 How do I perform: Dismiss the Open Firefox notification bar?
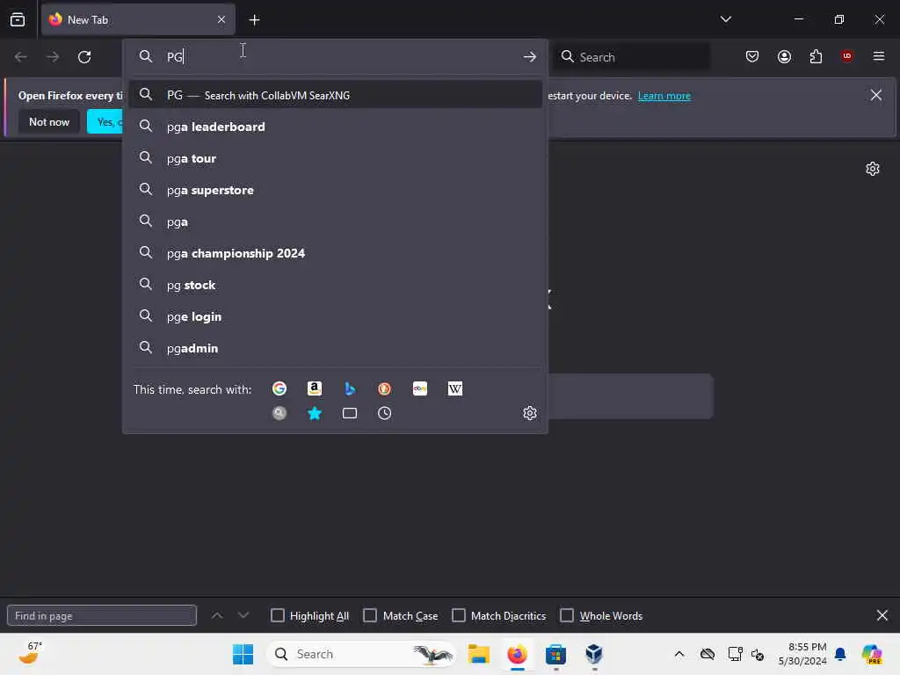pos(876,95)
